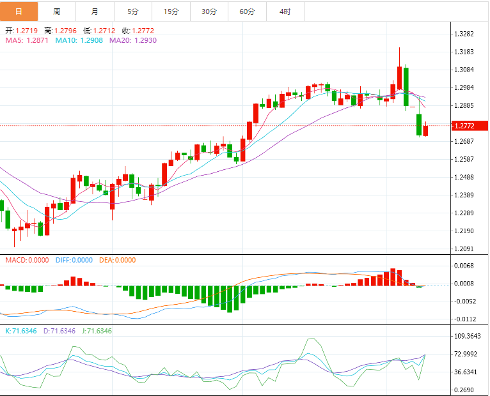Viewport: 490px width, 396px height.
Task: Click the red 1.2772 current price tag
Action: click(x=470, y=126)
